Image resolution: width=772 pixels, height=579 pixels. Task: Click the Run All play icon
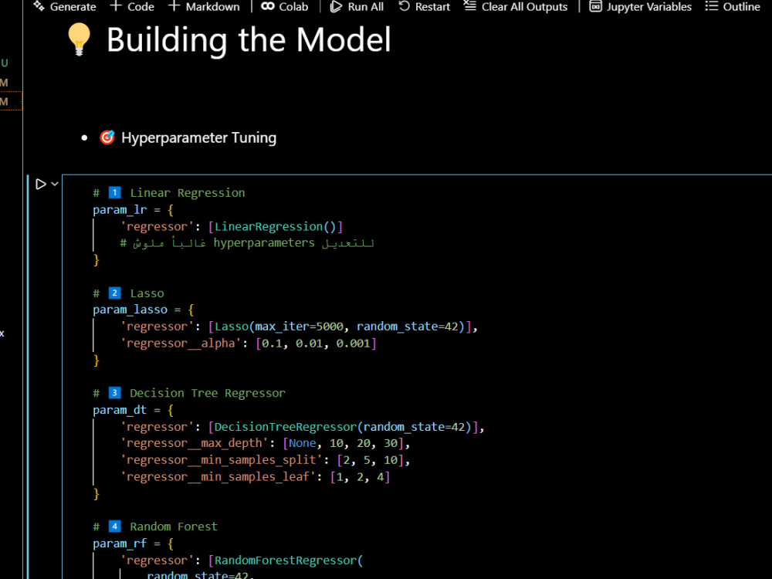pyautogui.click(x=336, y=6)
